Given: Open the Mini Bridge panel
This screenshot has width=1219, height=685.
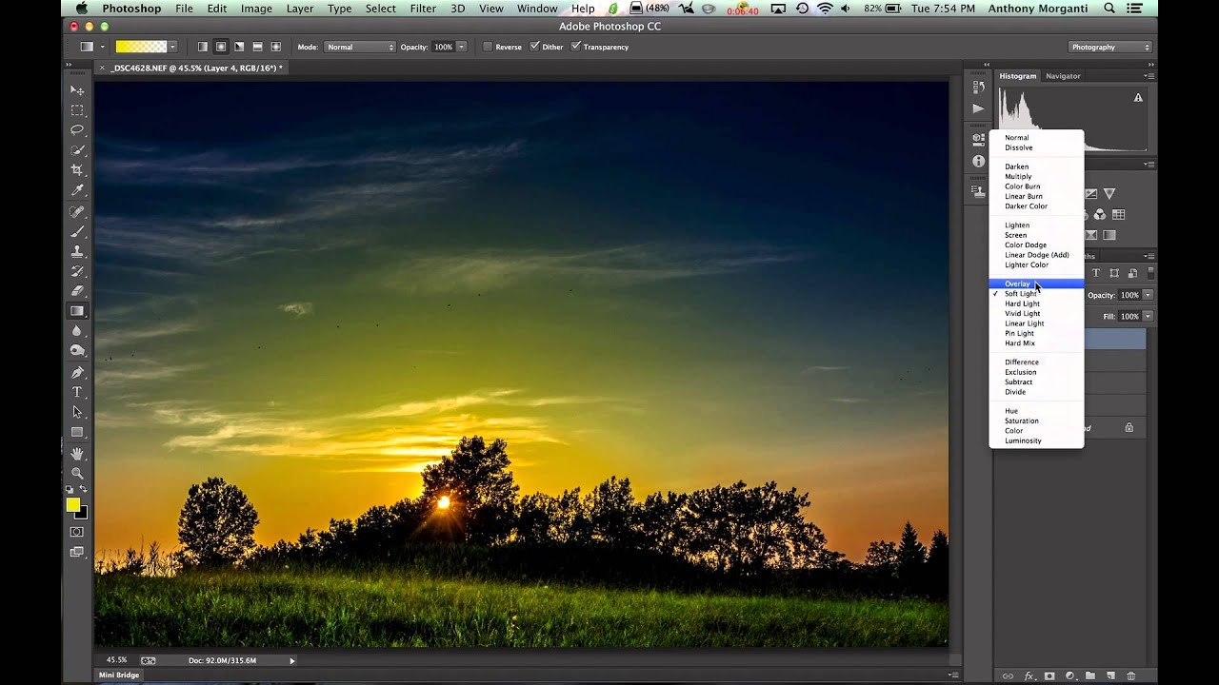Looking at the screenshot, I should 120,675.
